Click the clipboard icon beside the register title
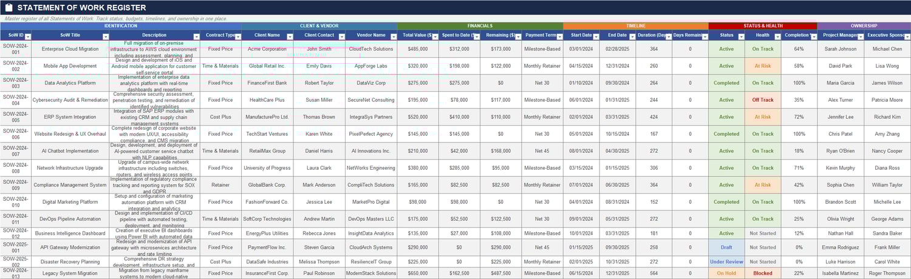The width and height of the screenshot is (911, 279). [x=9, y=8]
